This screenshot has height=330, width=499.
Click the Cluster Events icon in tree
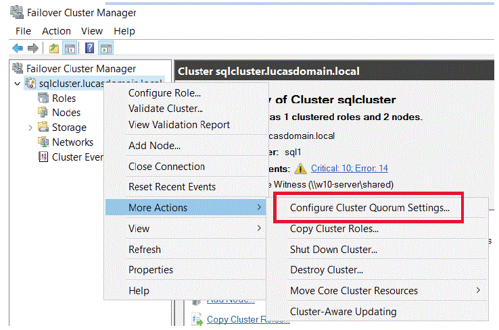click(x=43, y=157)
